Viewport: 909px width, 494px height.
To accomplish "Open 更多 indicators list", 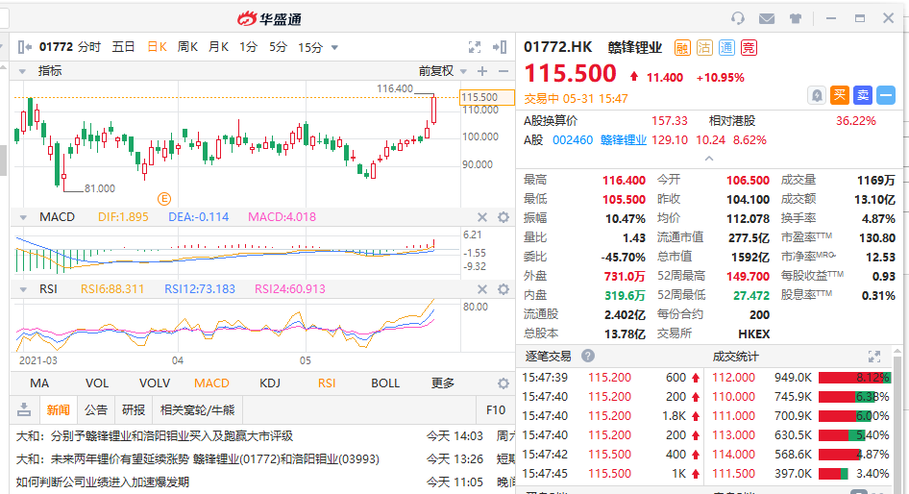I will click(443, 383).
